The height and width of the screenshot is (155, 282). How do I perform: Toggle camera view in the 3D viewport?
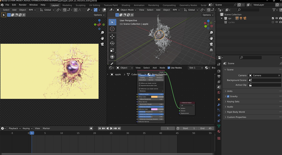(x=211, y=44)
